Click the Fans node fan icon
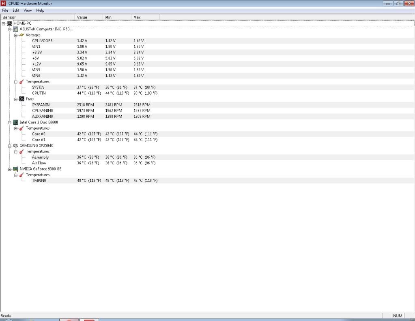Image resolution: width=415 pixels, height=321 pixels. point(22,99)
